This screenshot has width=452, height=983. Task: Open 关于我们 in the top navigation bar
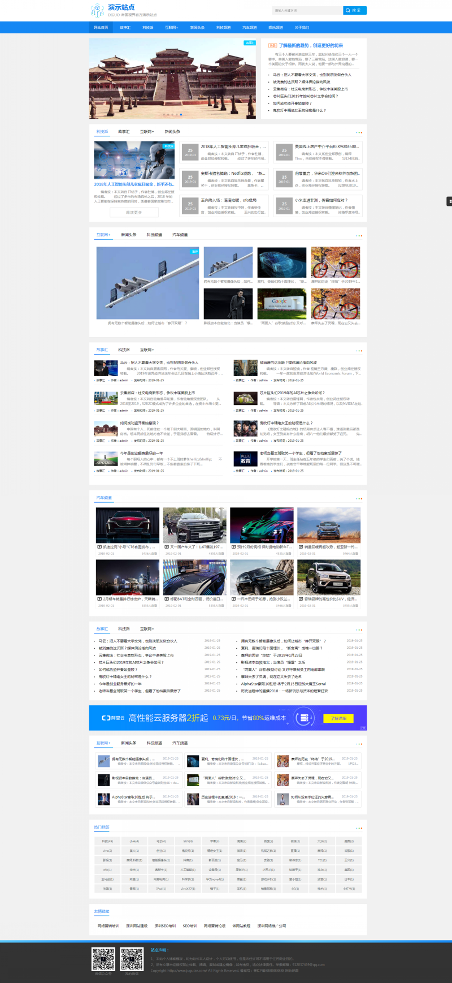click(x=302, y=27)
